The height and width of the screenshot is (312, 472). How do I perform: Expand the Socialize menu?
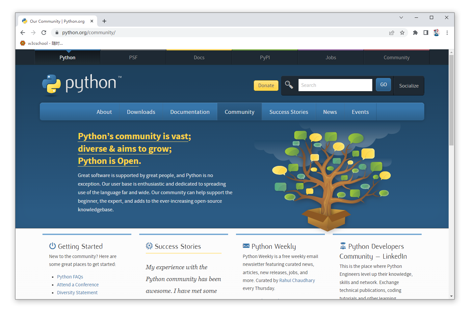409,86
